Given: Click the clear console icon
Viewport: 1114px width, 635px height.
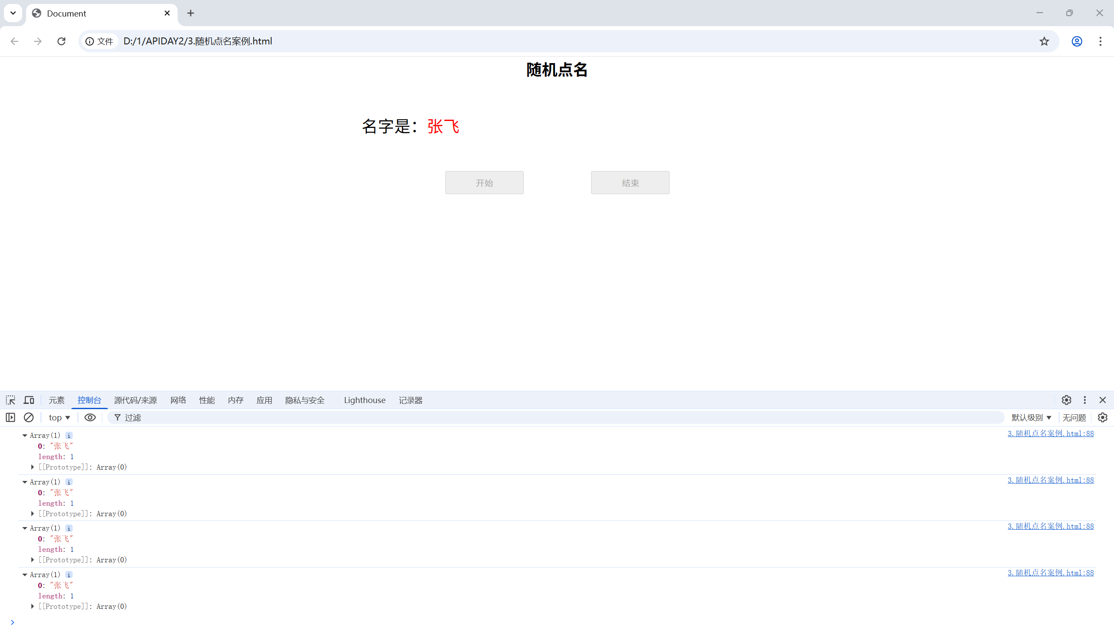Looking at the screenshot, I should tap(29, 417).
